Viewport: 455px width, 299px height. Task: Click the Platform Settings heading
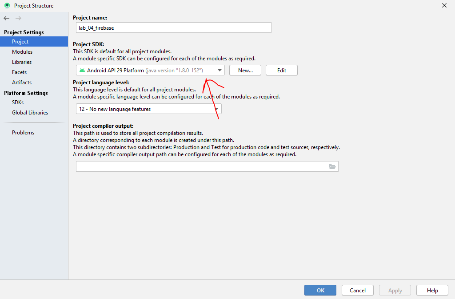pyautogui.click(x=26, y=93)
